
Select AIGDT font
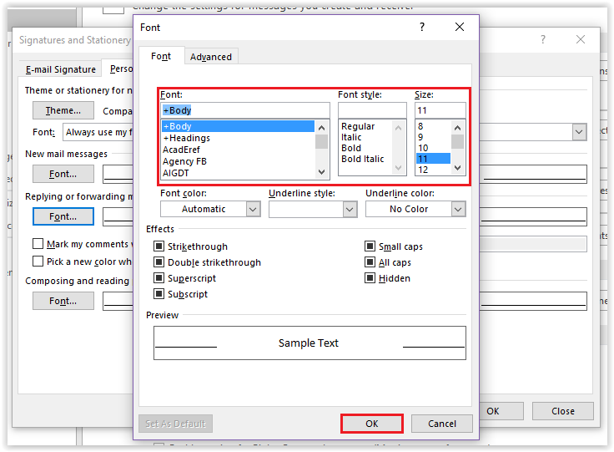click(x=238, y=173)
